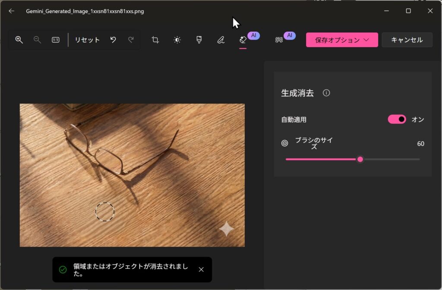Zoom in with the magnifier plus icon
Screen dimensions: 442x290
click(x=19, y=40)
